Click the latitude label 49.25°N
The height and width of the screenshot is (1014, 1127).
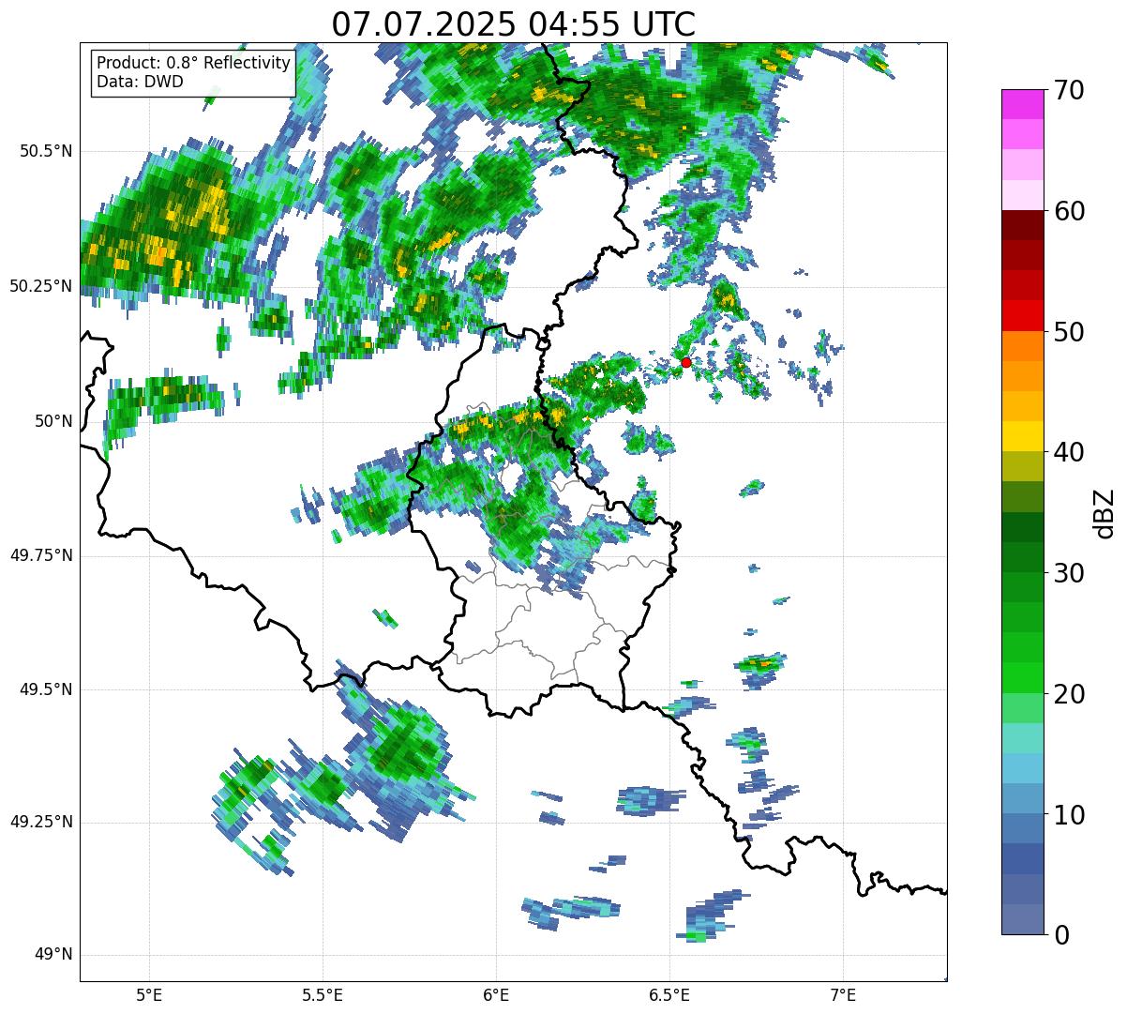pos(41,823)
